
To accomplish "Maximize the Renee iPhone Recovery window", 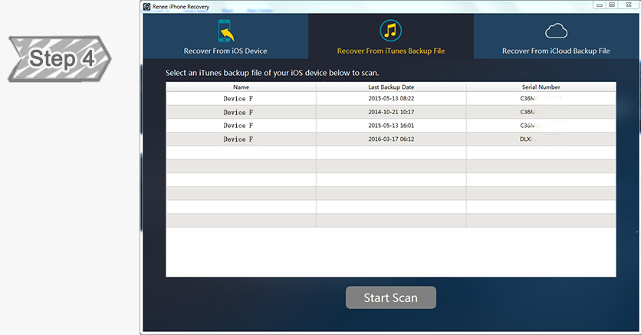I will coord(612,5).
